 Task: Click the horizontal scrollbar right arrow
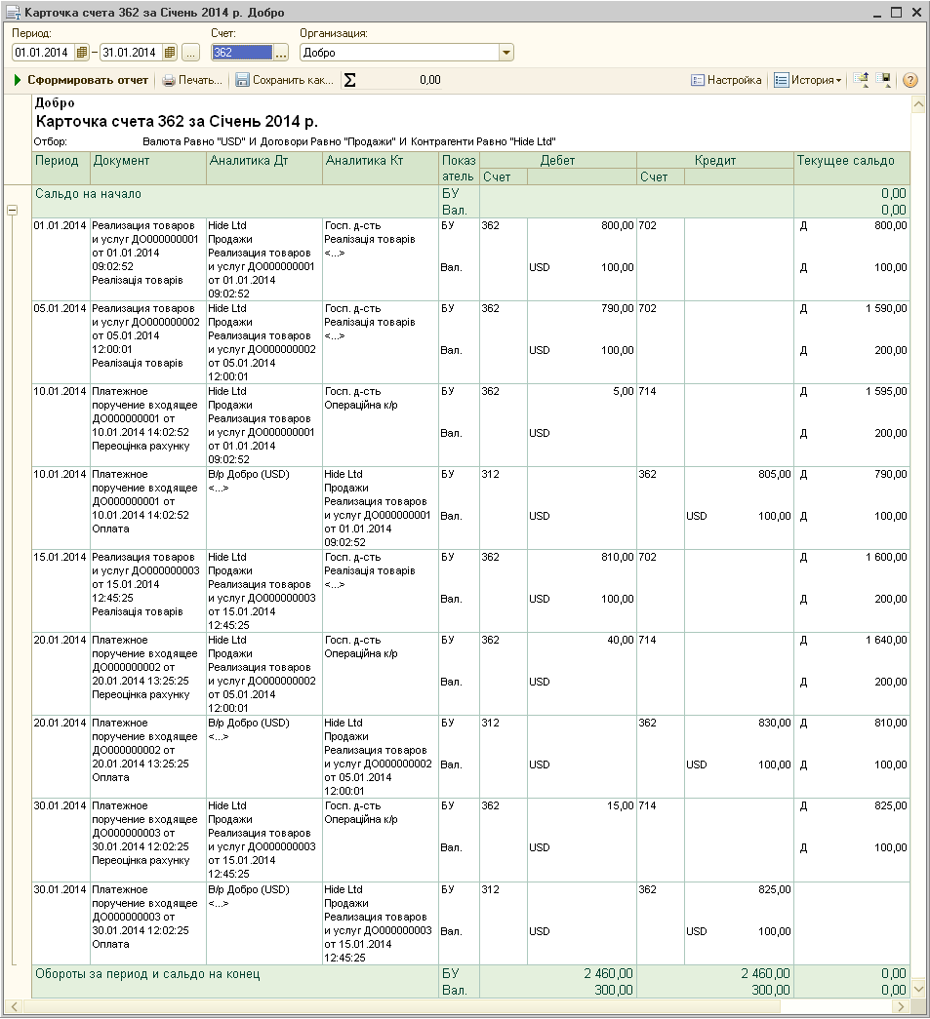coord(901,1006)
